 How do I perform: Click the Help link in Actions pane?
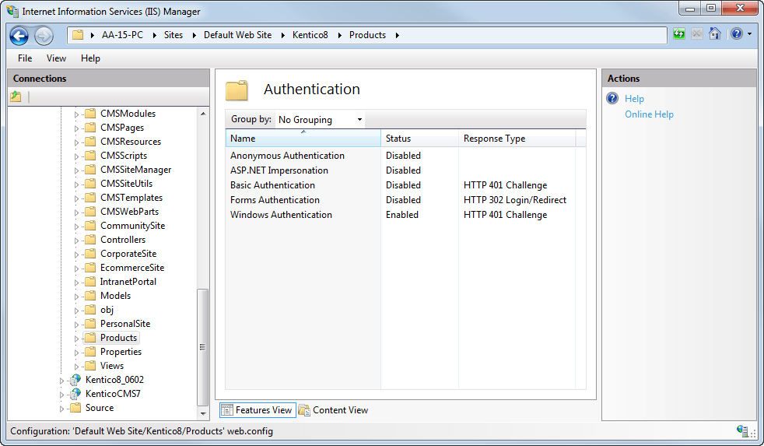(x=634, y=99)
